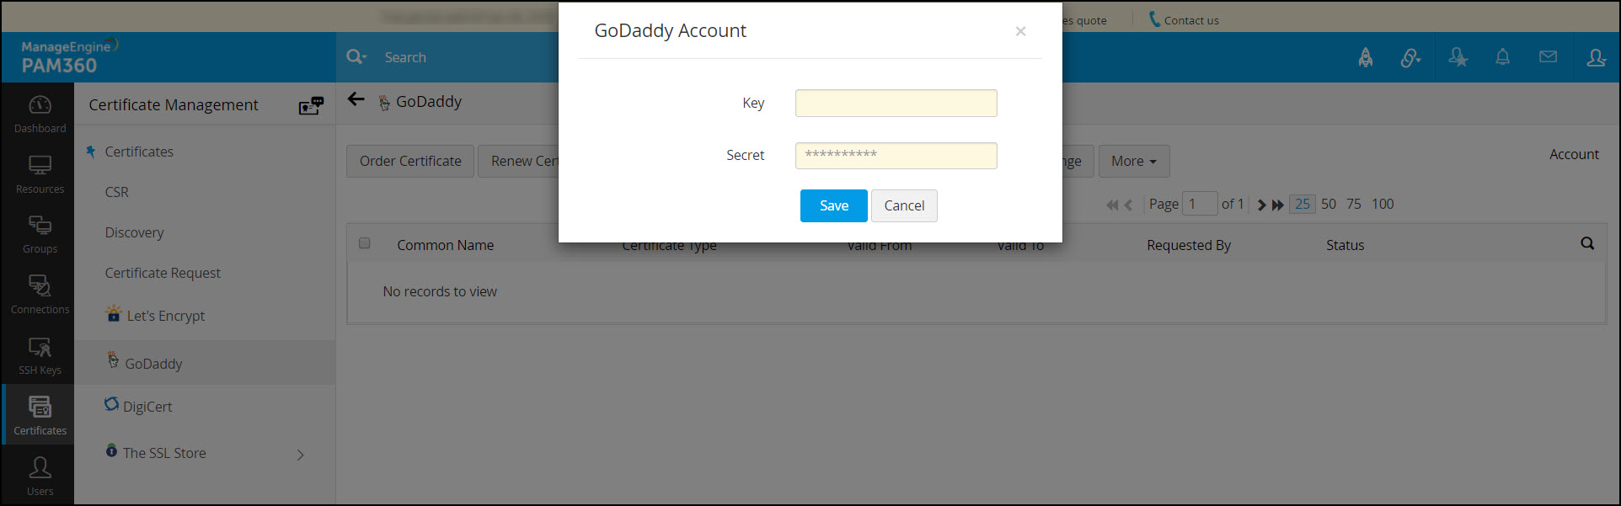Viewport: 1621px width, 506px height.
Task: Click the table search magnifier icon
Action: (x=1587, y=244)
